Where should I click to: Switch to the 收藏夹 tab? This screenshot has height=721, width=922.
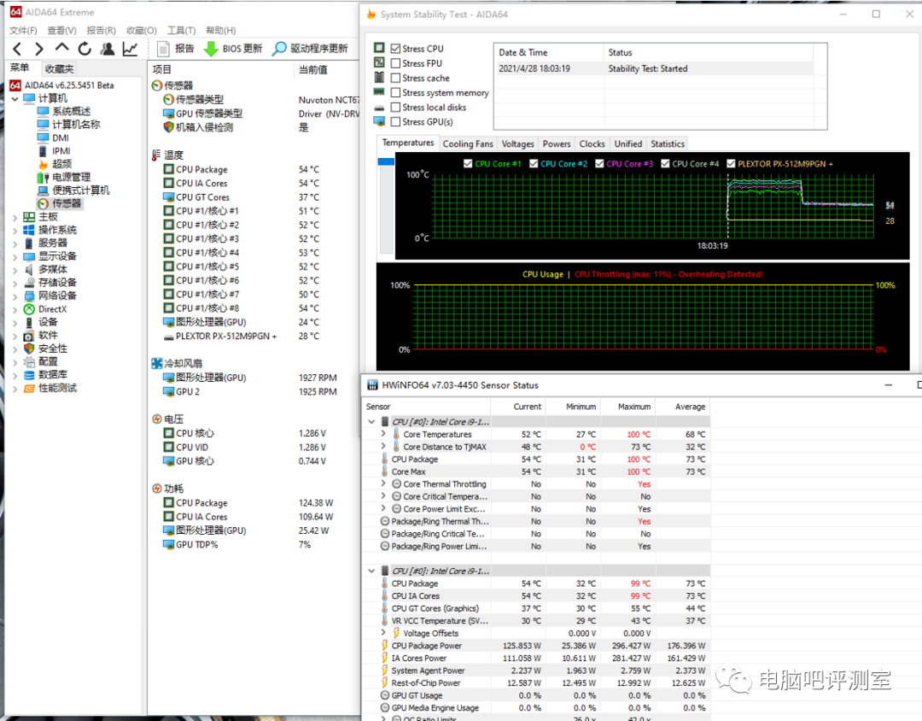60,69
